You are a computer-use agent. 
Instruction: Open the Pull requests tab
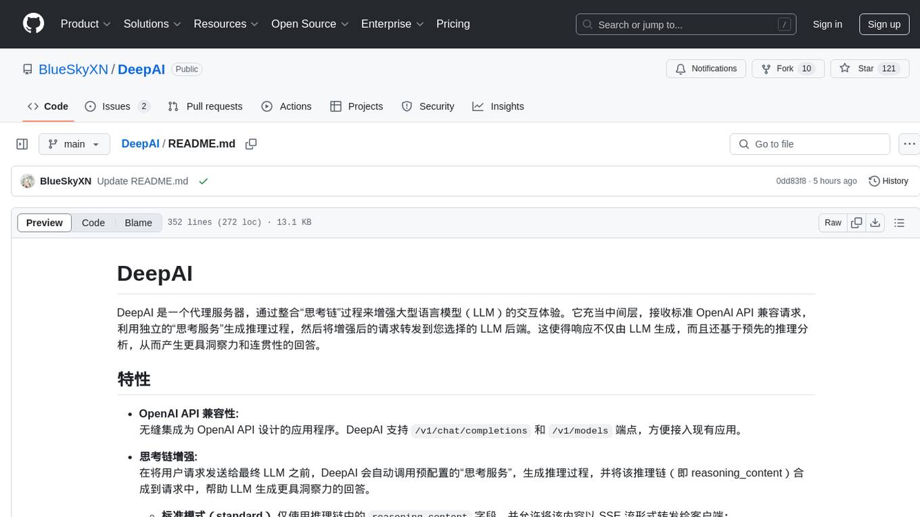coord(205,106)
